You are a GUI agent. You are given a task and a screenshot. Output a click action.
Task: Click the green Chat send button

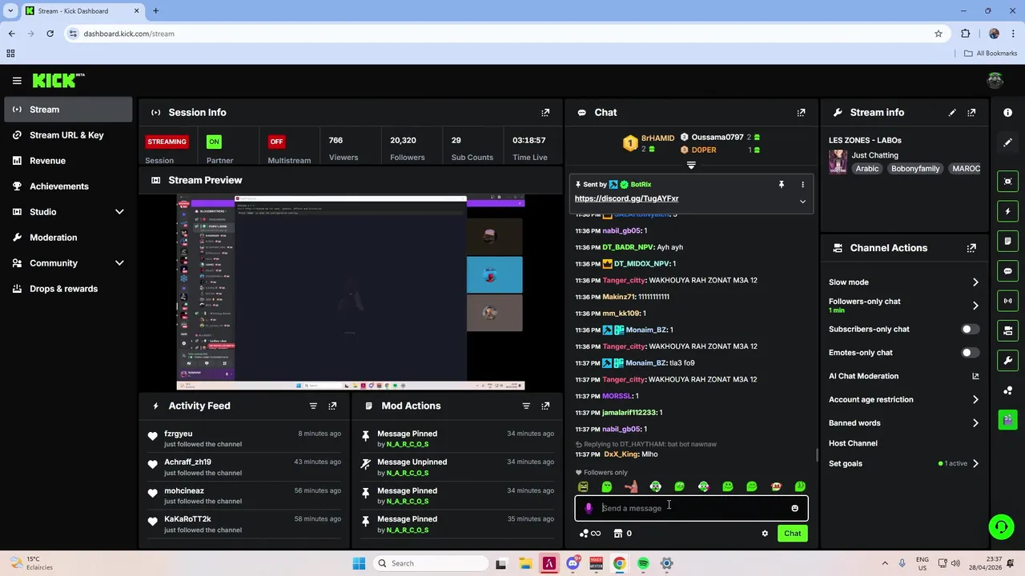[x=792, y=534]
